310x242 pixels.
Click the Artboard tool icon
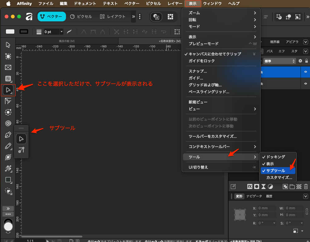coord(8,56)
